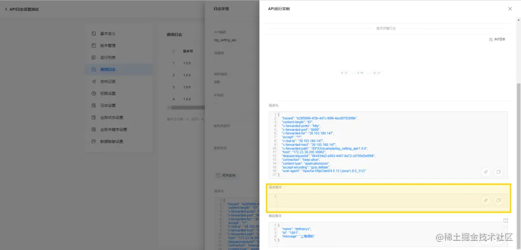Click the 运行列表 sidebar icon
The height and width of the screenshot is (250, 521).
pyautogui.click(x=94, y=57)
